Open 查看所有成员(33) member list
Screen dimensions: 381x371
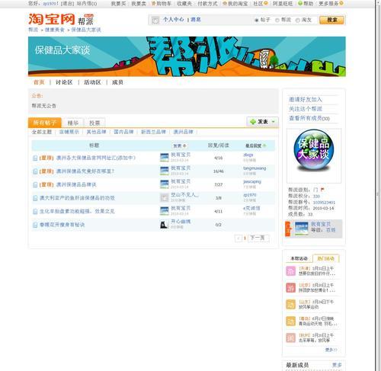(309, 118)
